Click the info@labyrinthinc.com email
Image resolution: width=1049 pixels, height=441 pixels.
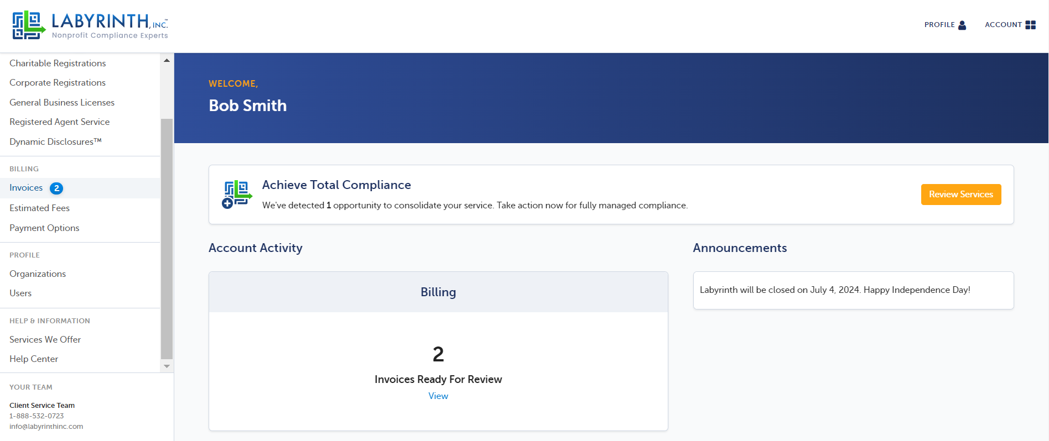tap(46, 426)
